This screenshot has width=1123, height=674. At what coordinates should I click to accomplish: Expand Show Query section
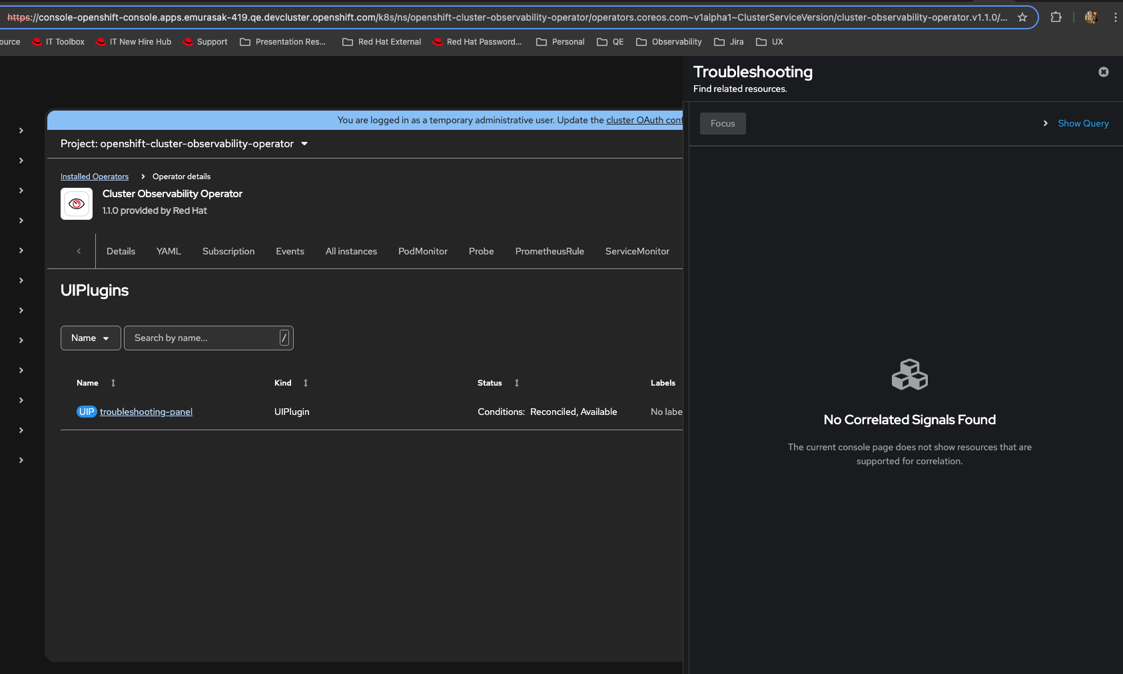[1082, 123]
